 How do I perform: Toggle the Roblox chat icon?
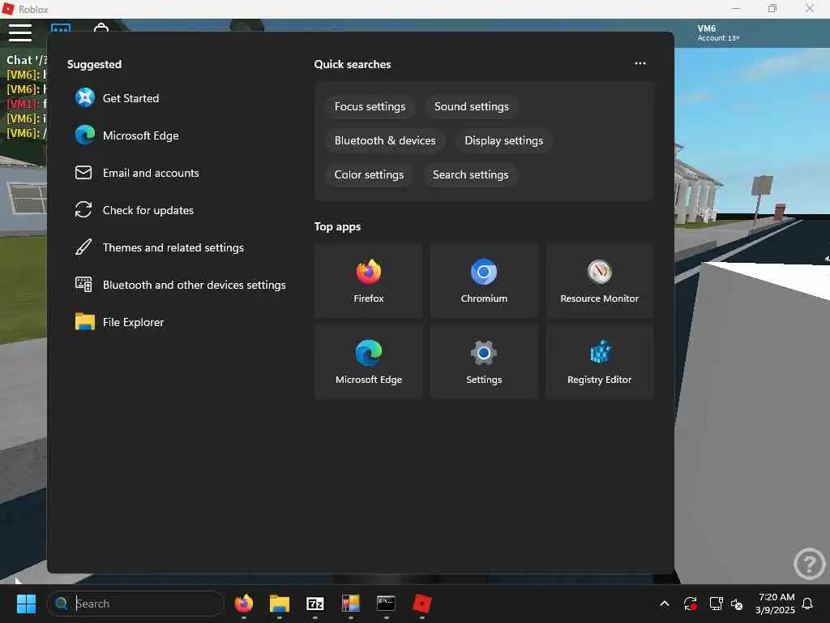click(x=61, y=28)
